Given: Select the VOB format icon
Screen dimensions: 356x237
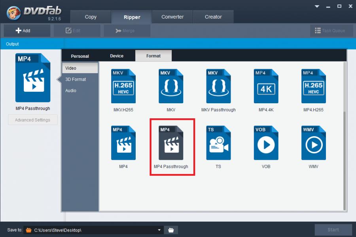Looking at the screenshot, I should (x=266, y=144).
